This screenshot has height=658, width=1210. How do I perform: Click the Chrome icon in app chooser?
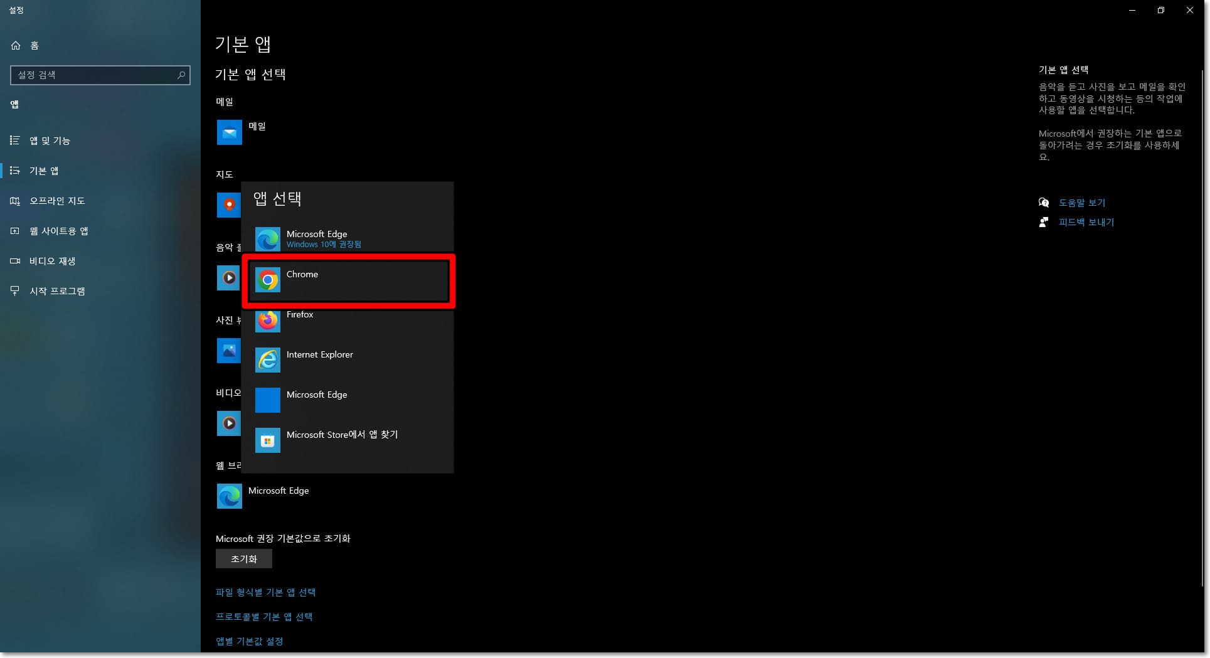268,280
